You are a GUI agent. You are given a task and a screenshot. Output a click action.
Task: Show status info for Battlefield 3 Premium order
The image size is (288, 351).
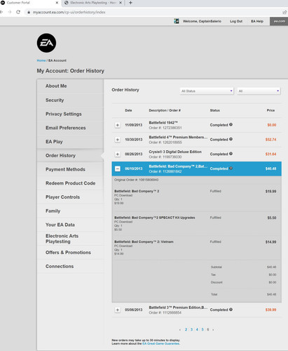click(x=231, y=310)
